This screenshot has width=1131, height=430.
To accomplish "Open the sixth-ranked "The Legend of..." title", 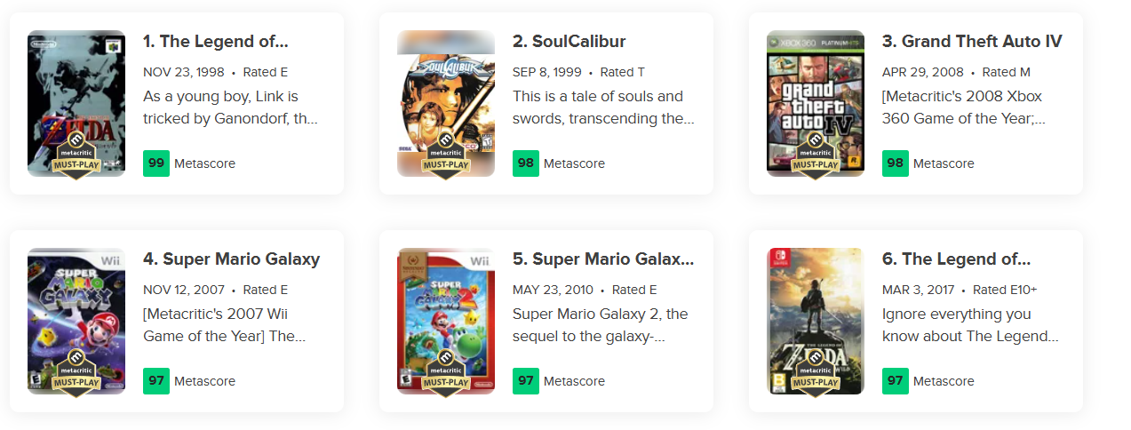I will pos(956,259).
